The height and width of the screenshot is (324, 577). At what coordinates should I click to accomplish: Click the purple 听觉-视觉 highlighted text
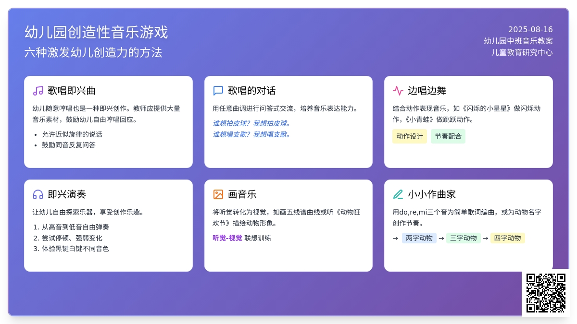227,238
